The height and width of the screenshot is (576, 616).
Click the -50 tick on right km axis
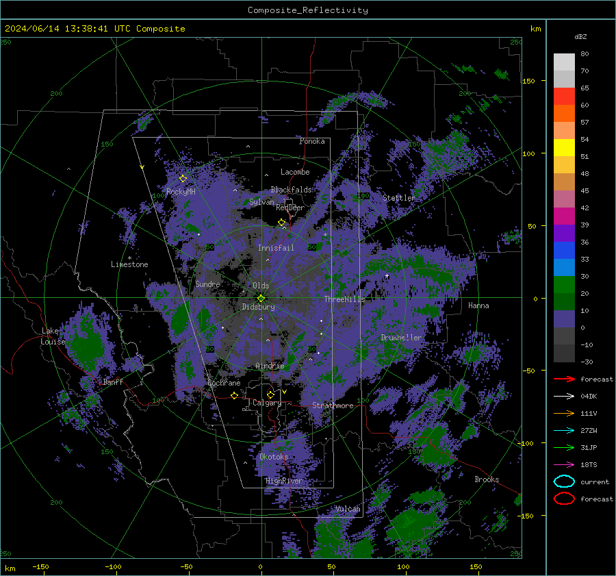pyautogui.click(x=529, y=371)
